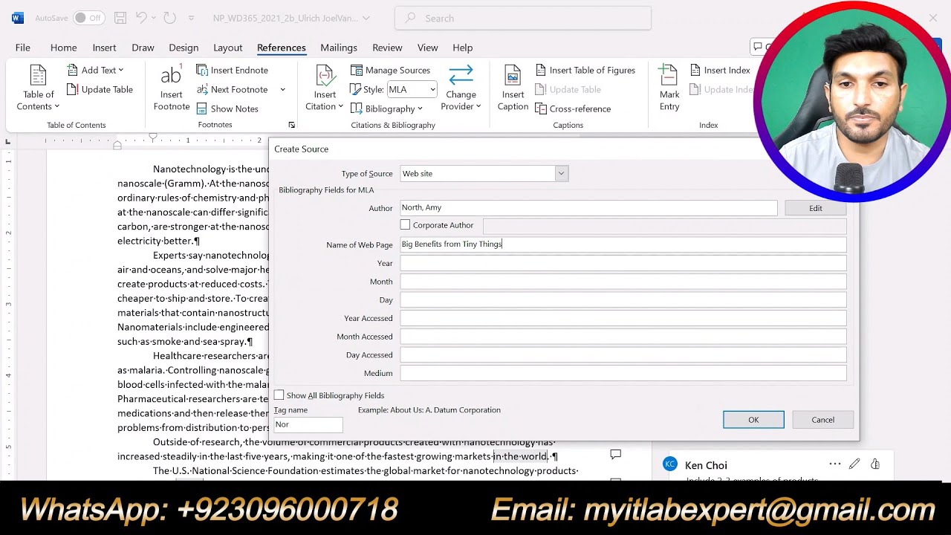
Task: Click Insert Table of Figures
Action: [x=585, y=70]
